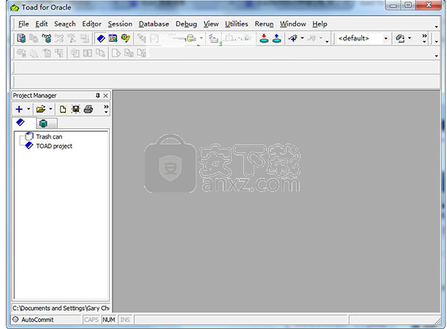Screen dimensions: 447x329
Task: Click the Commit icon with red arrow
Action: click(x=265, y=38)
